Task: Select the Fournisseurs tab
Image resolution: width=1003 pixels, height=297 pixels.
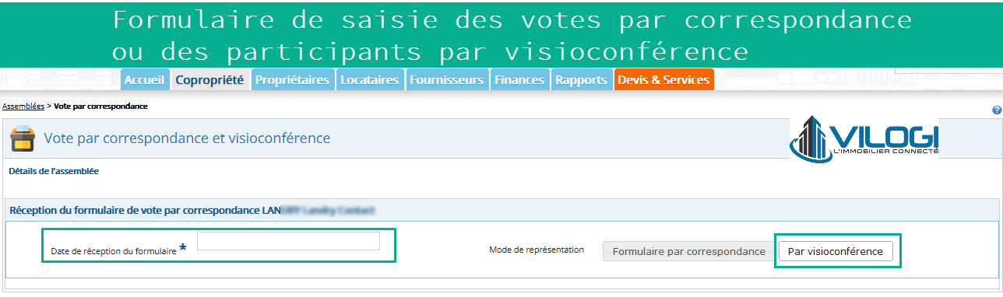Action: 447,79
